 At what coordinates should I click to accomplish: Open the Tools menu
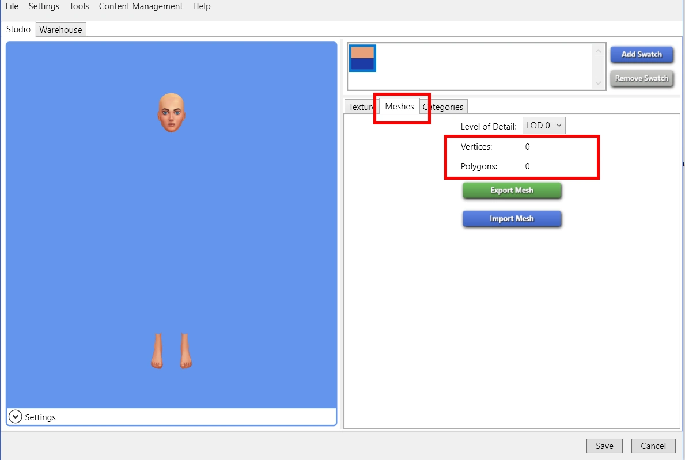pos(79,6)
